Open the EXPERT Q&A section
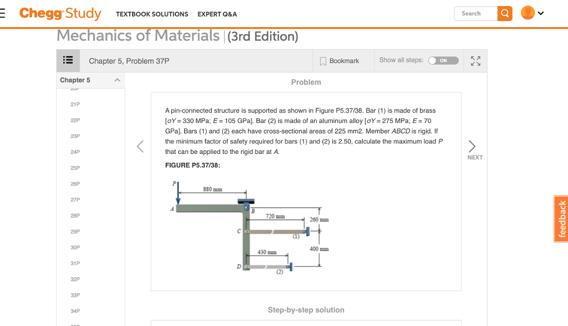The image size is (568, 326). point(217,14)
